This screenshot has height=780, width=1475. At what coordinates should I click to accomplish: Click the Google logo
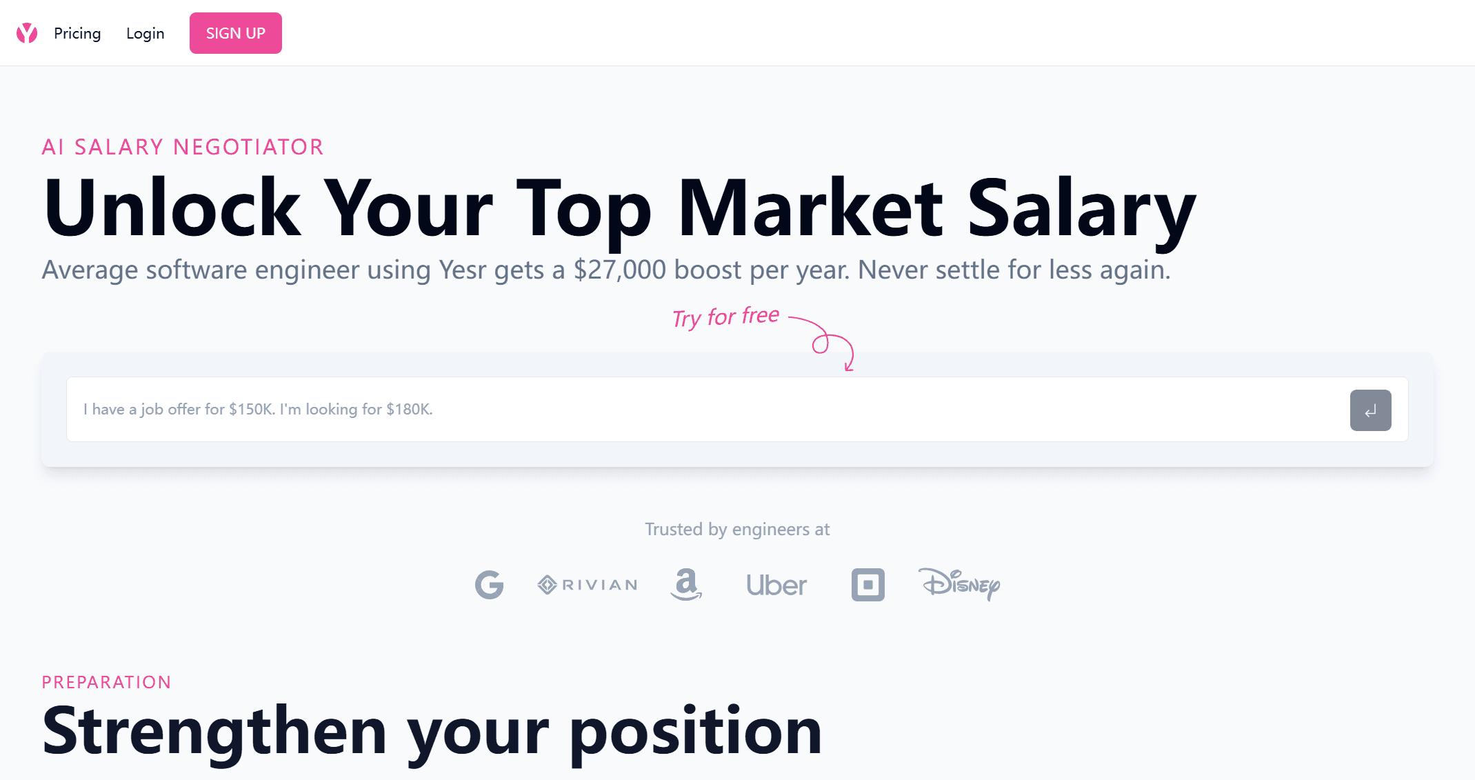pyautogui.click(x=489, y=585)
